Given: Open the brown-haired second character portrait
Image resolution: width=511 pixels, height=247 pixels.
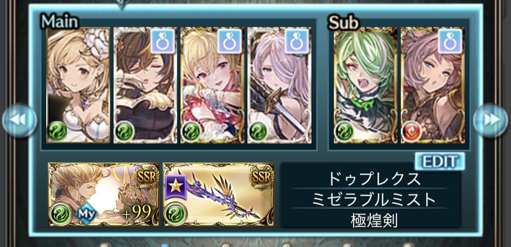Looking at the screenshot, I should (145, 85).
